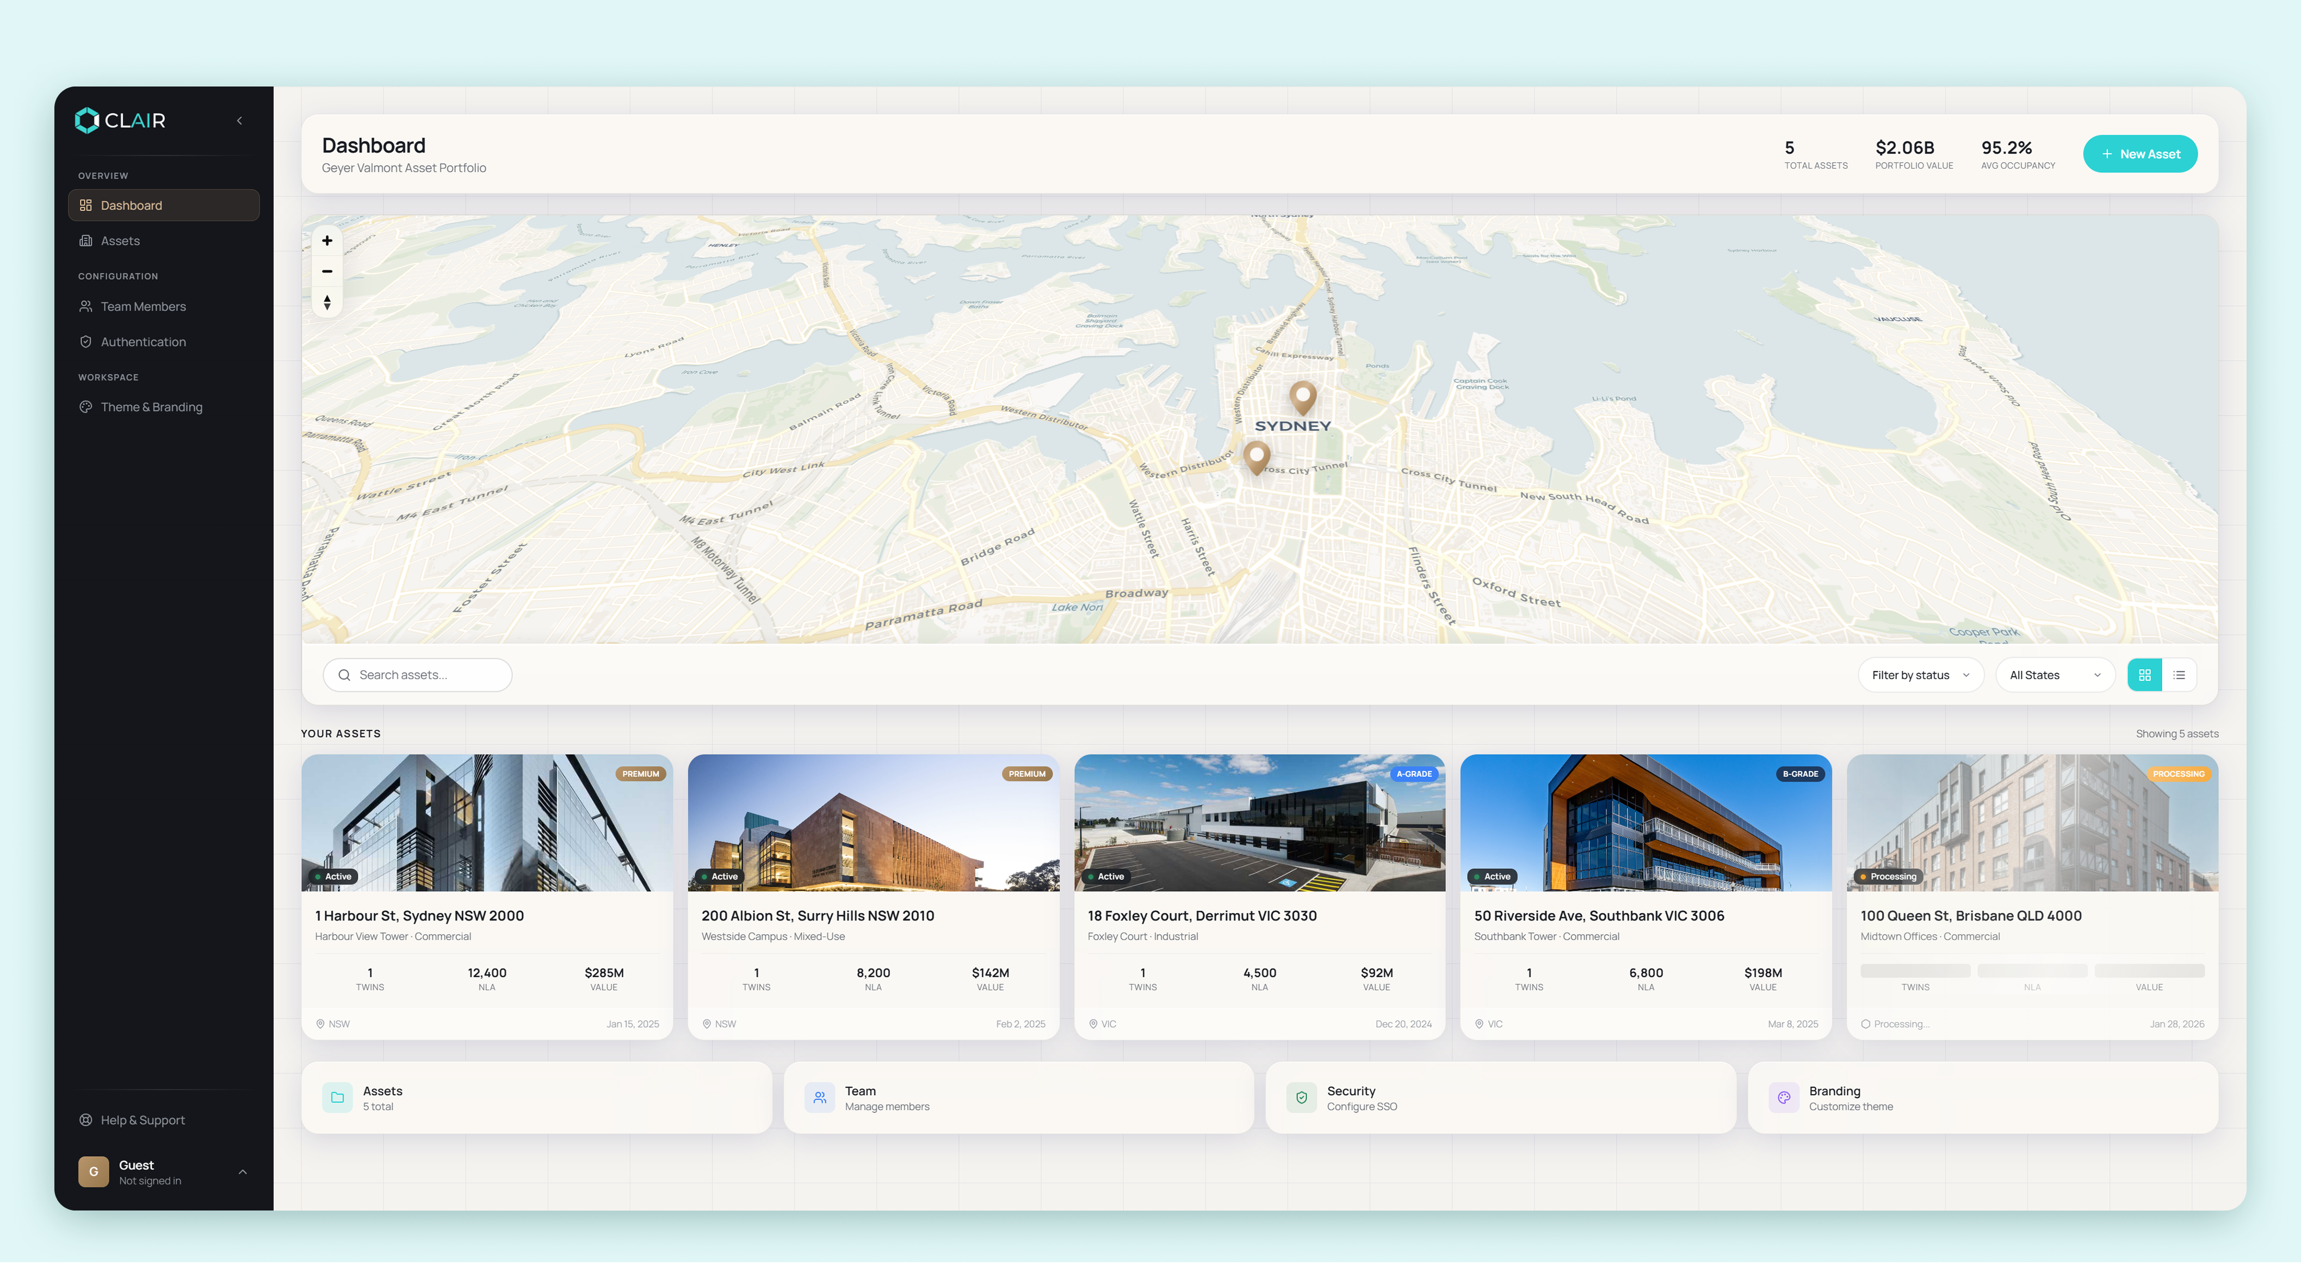Collapse the sidebar with chevron arrow

(x=239, y=121)
